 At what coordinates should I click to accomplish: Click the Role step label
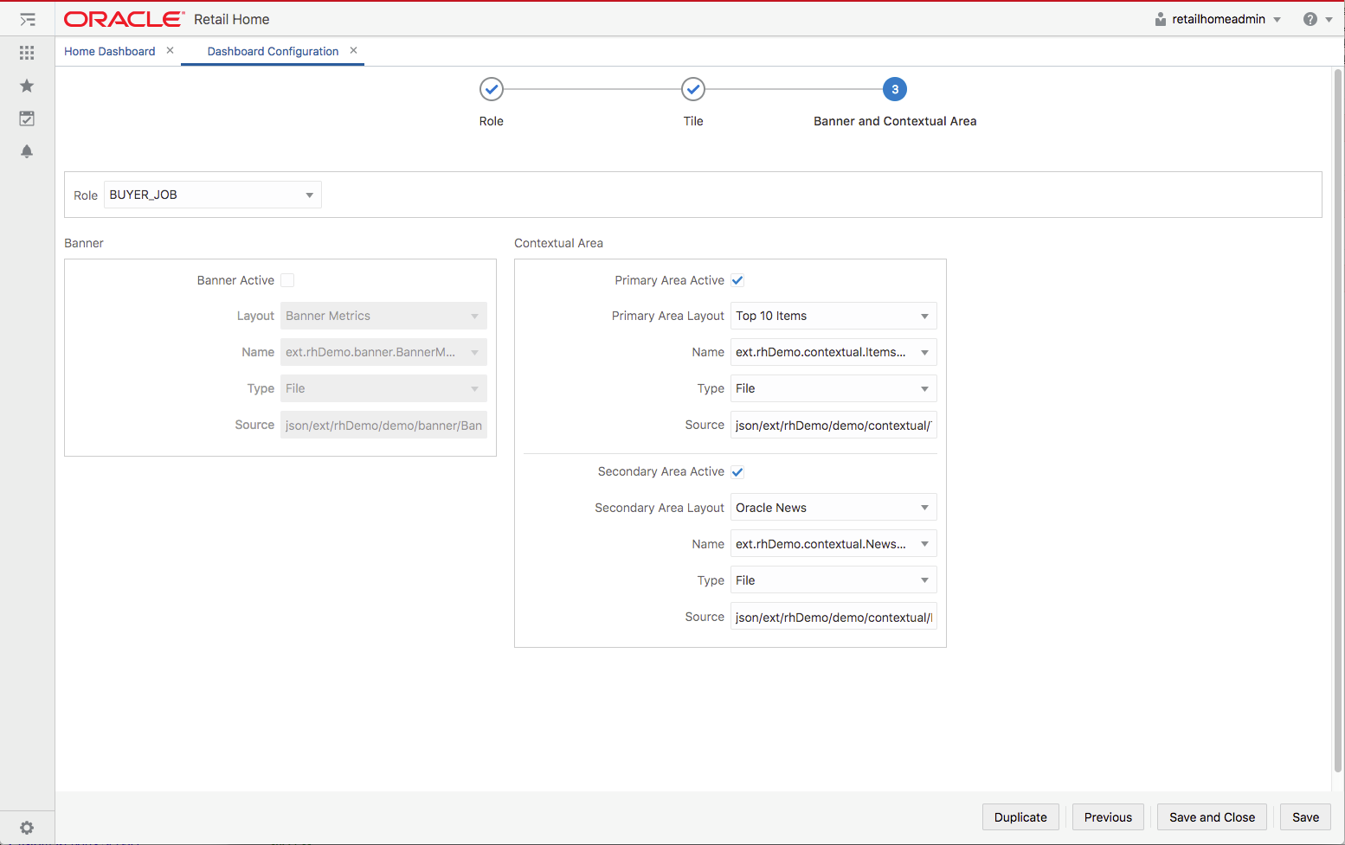(492, 121)
